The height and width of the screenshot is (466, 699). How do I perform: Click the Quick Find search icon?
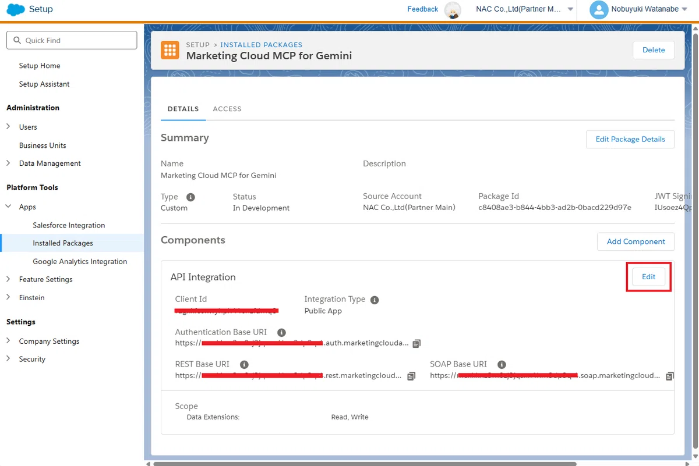[x=16, y=41]
